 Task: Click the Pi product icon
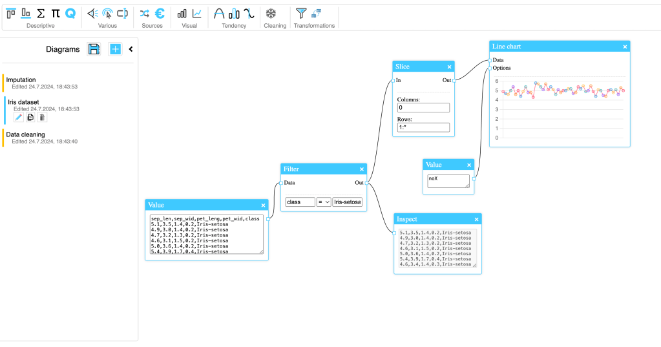pos(56,13)
